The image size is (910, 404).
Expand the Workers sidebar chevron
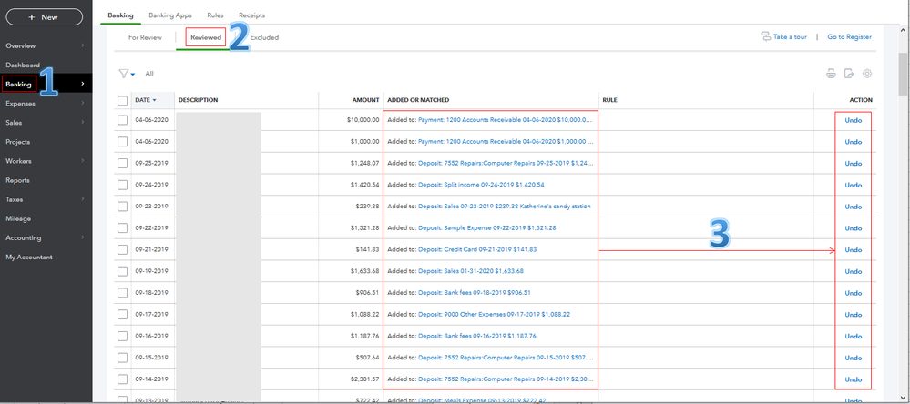point(82,160)
